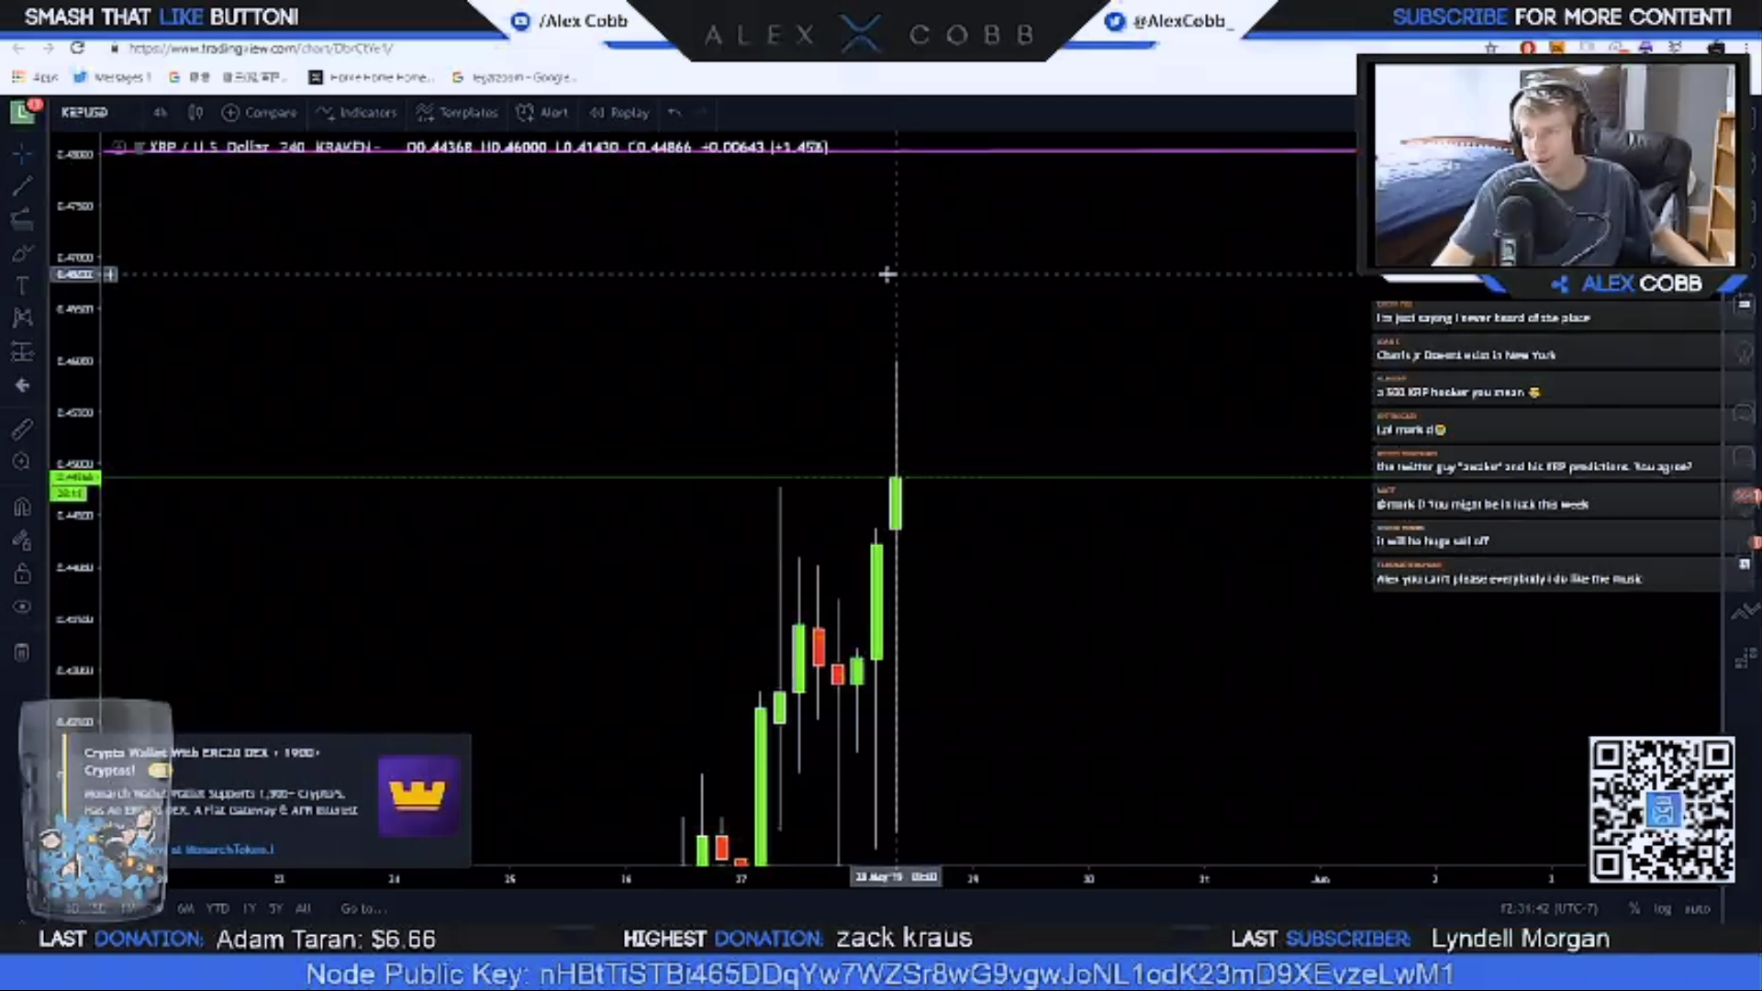Click the trash remove drawings icon
This screenshot has width=1762, height=991.
click(x=22, y=652)
